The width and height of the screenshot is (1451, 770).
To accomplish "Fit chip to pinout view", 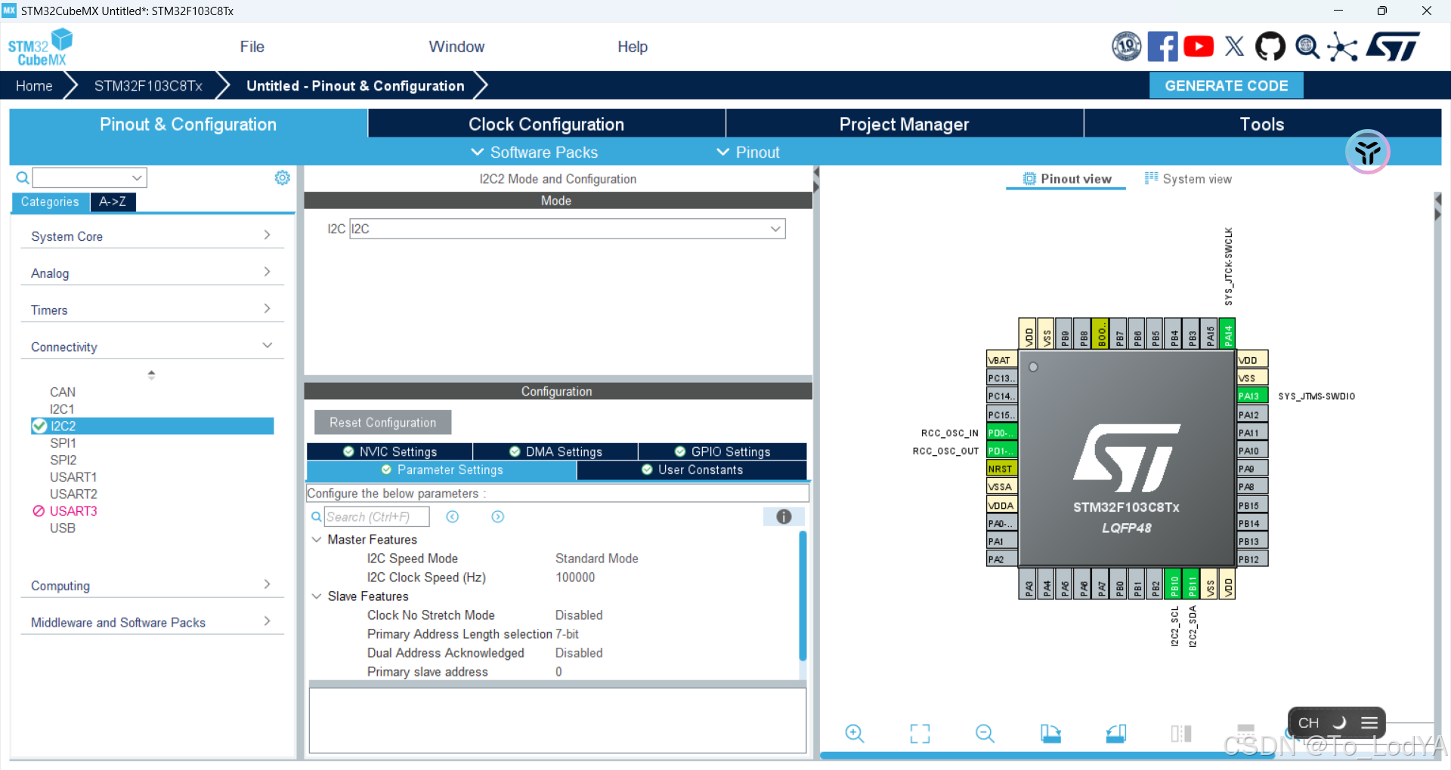I will point(920,733).
